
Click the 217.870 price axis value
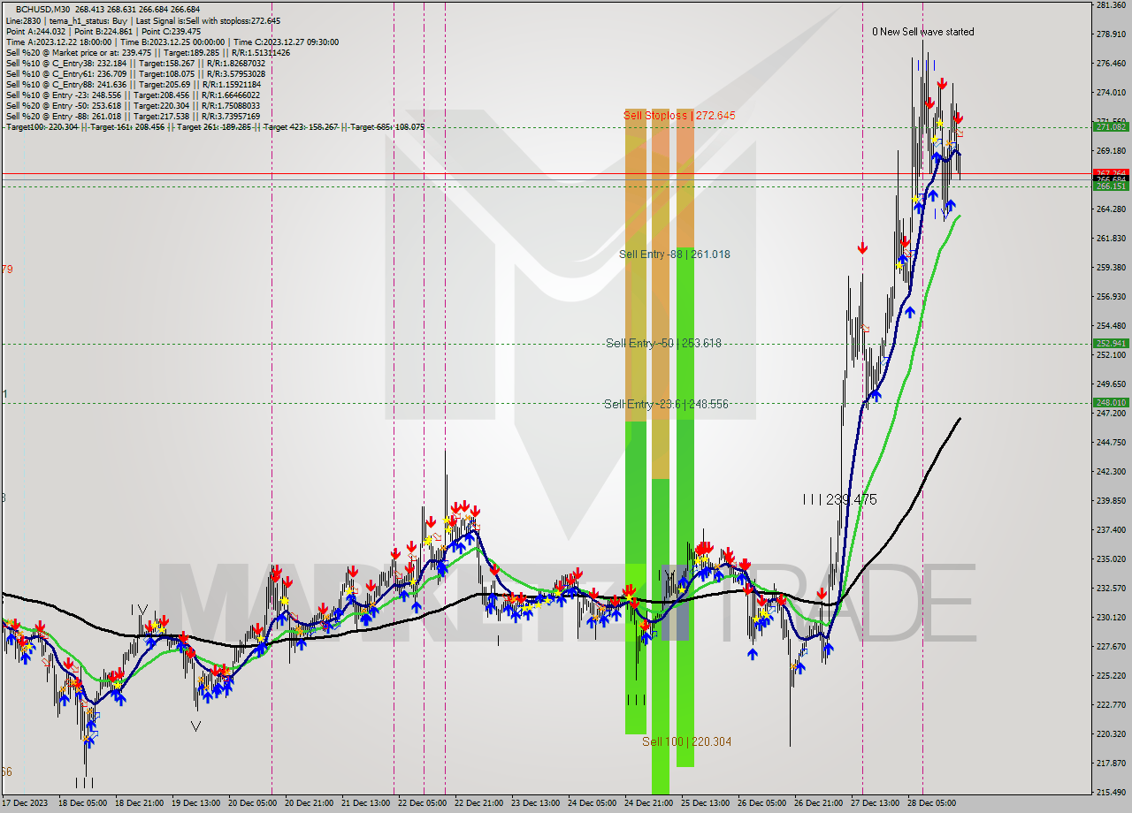[x=1111, y=764]
